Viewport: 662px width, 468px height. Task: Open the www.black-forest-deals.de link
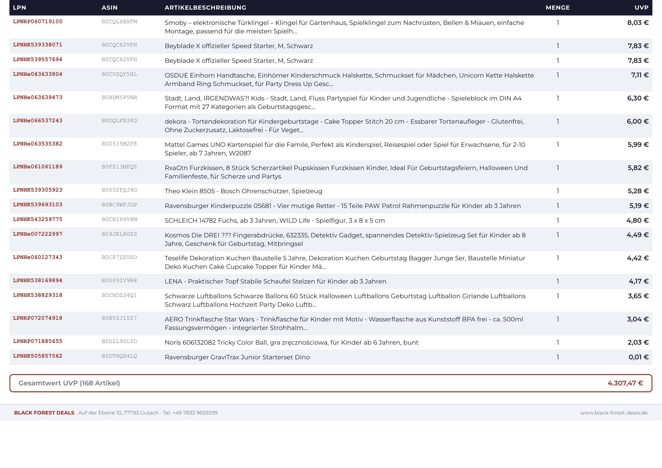(x=614, y=413)
